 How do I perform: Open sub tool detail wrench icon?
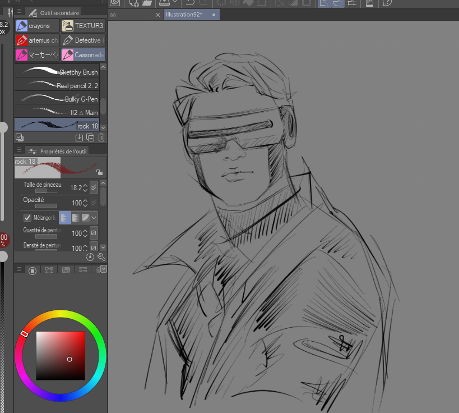pyautogui.click(x=101, y=257)
